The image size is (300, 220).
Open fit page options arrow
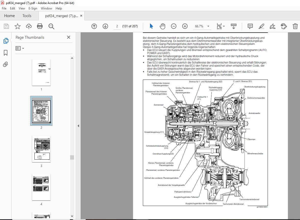pyautogui.click(x=224, y=26)
